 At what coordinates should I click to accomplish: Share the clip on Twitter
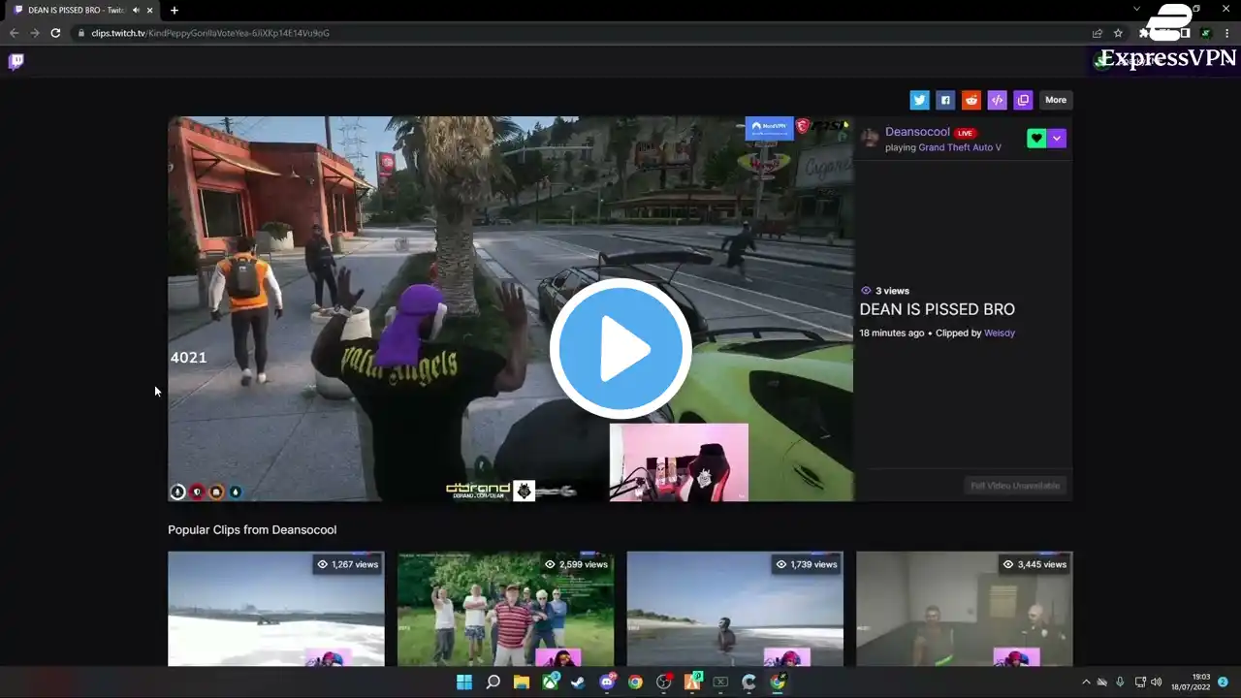tap(919, 100)
